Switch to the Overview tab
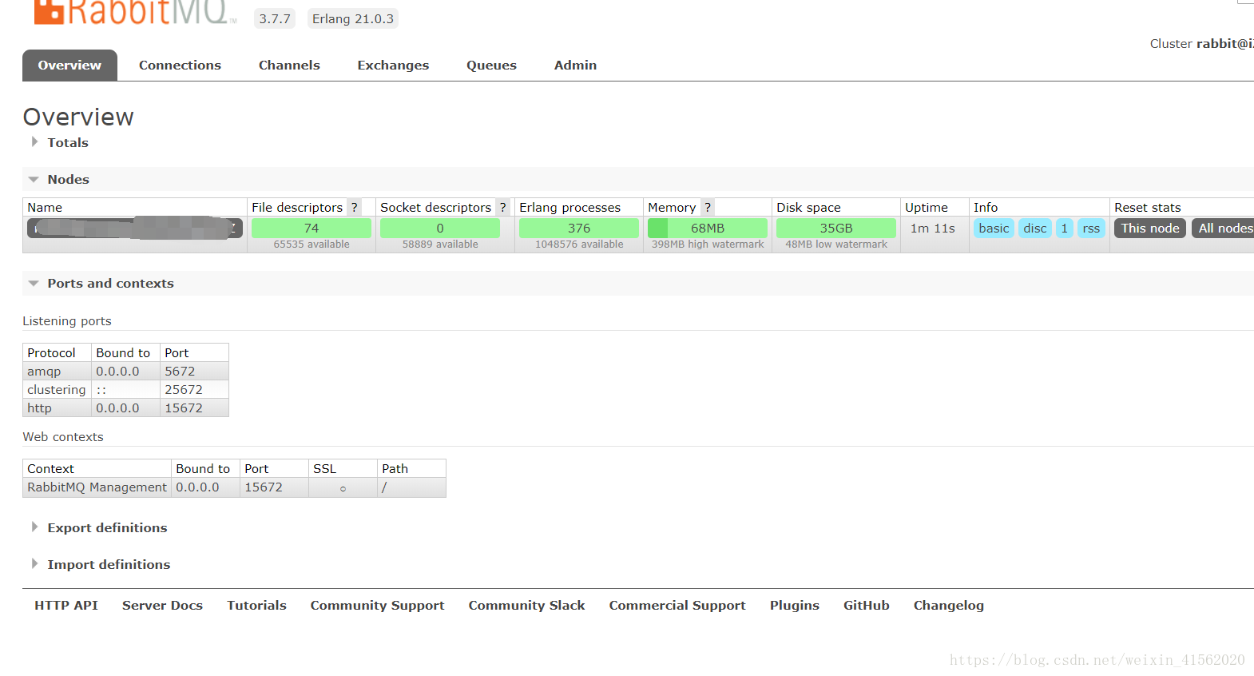The height and width of the screenshot is (676, 1254). pos(69,65)
